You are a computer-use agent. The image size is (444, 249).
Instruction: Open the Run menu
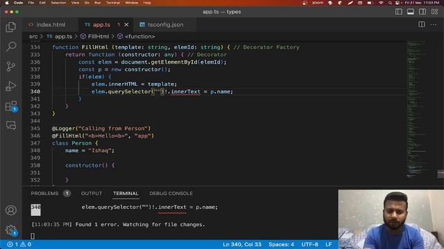click(x=98, y=3)
